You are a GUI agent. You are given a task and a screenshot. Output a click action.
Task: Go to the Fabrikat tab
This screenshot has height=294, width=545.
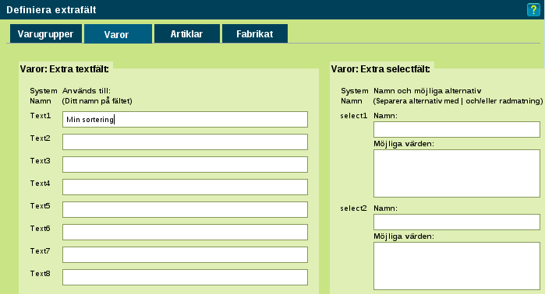click(x=255, y=33)
